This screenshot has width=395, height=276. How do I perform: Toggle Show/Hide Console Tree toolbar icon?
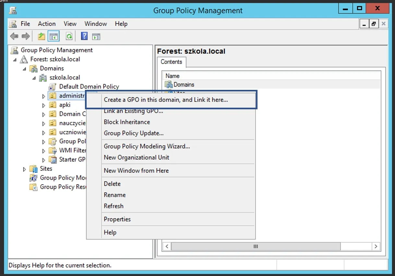click(x=54, y=36)
